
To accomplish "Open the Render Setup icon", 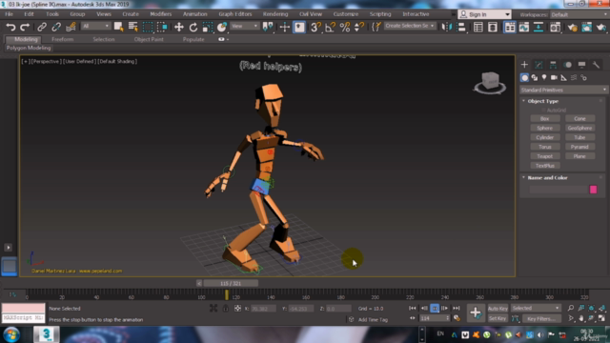I will coord(572,27).
